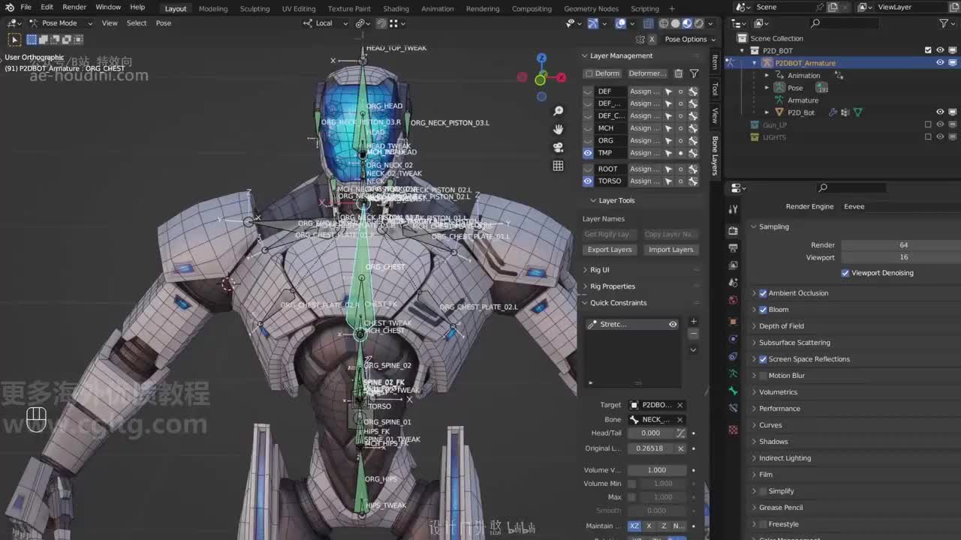Select solid viewport shading icon
961x540 pixels.
[675, 23]
